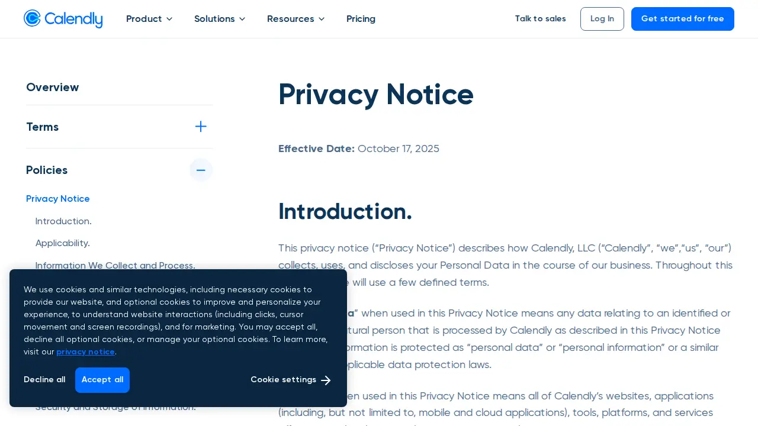Screen dimensions: 758x426
Task: Jump to the Applicability section link
Action: click(x=63, y=243)
